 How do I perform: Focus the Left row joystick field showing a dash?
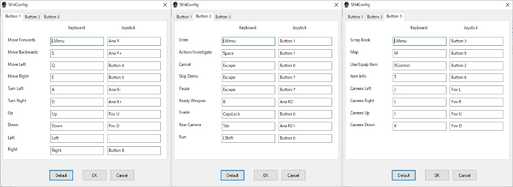tap(134, 138)
